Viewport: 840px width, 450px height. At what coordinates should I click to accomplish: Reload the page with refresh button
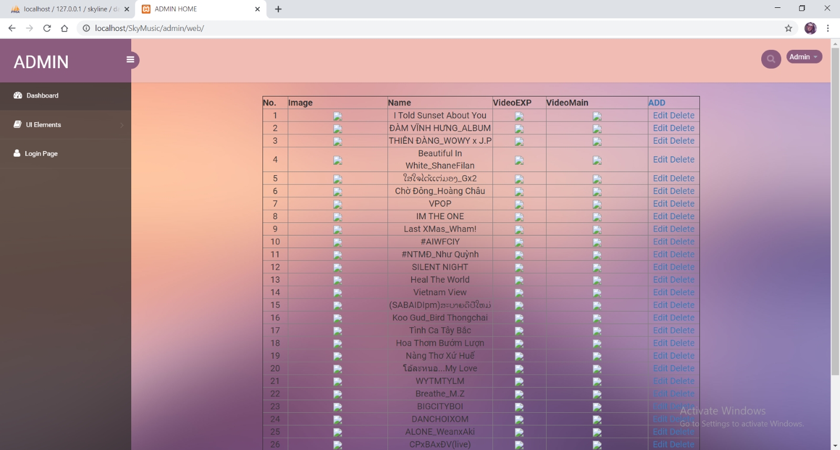(47, 28)
